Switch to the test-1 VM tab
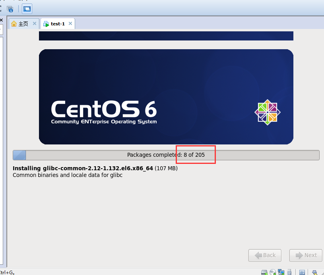324x275 pixels. coord(58,24)
